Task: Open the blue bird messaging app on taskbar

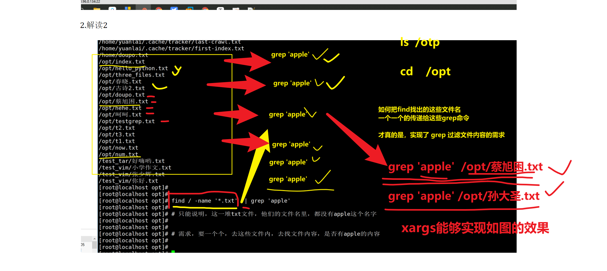Action: pos(174,9)
